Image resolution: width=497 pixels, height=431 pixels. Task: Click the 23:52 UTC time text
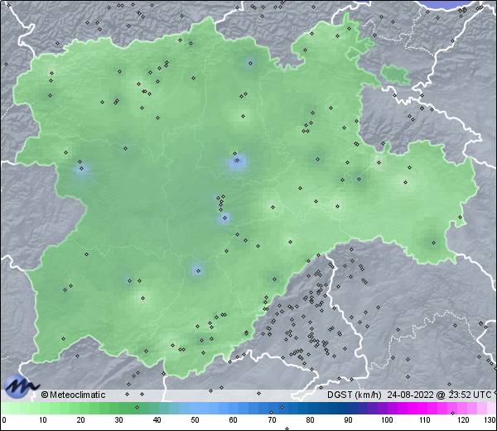pyautogui.click(x=469, y=395)
